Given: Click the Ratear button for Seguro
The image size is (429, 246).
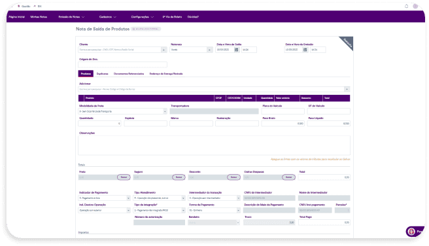Looking at the screenshot, I should [179, 177].
